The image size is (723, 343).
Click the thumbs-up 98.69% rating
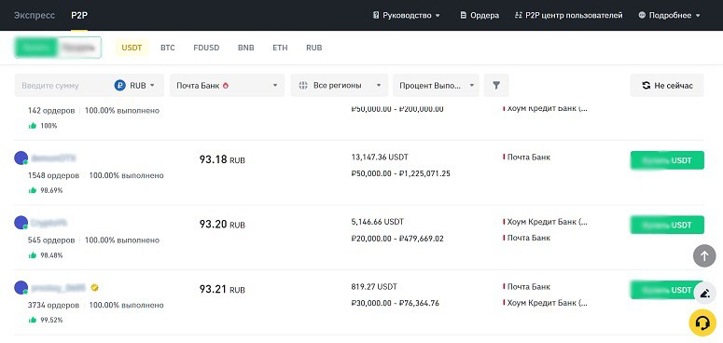tap(45, 190)
